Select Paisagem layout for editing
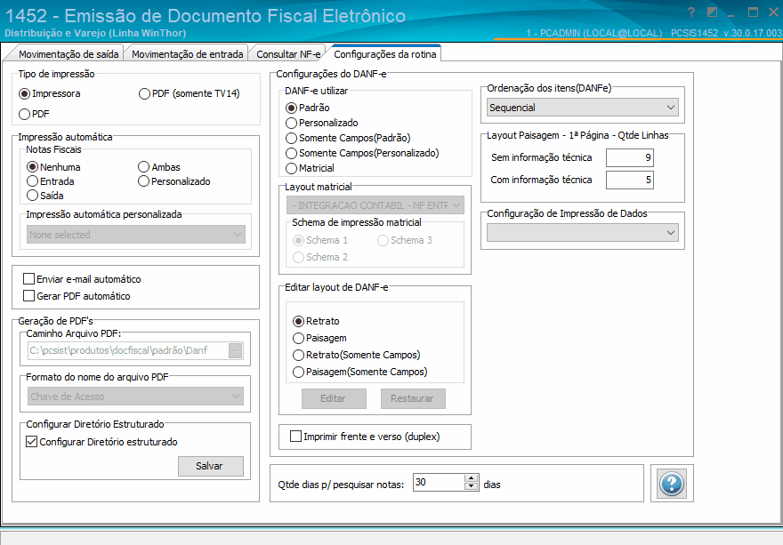The image size is (783, 545). coord(319,338)
